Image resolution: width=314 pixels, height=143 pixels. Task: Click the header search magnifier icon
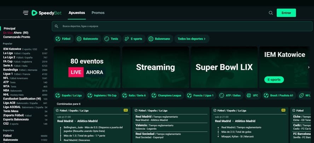coord(271,13)
